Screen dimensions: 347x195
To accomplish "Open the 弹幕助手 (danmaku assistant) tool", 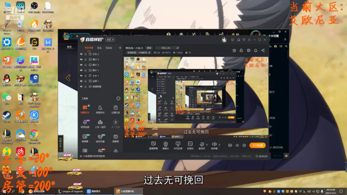I will [85, 109].
